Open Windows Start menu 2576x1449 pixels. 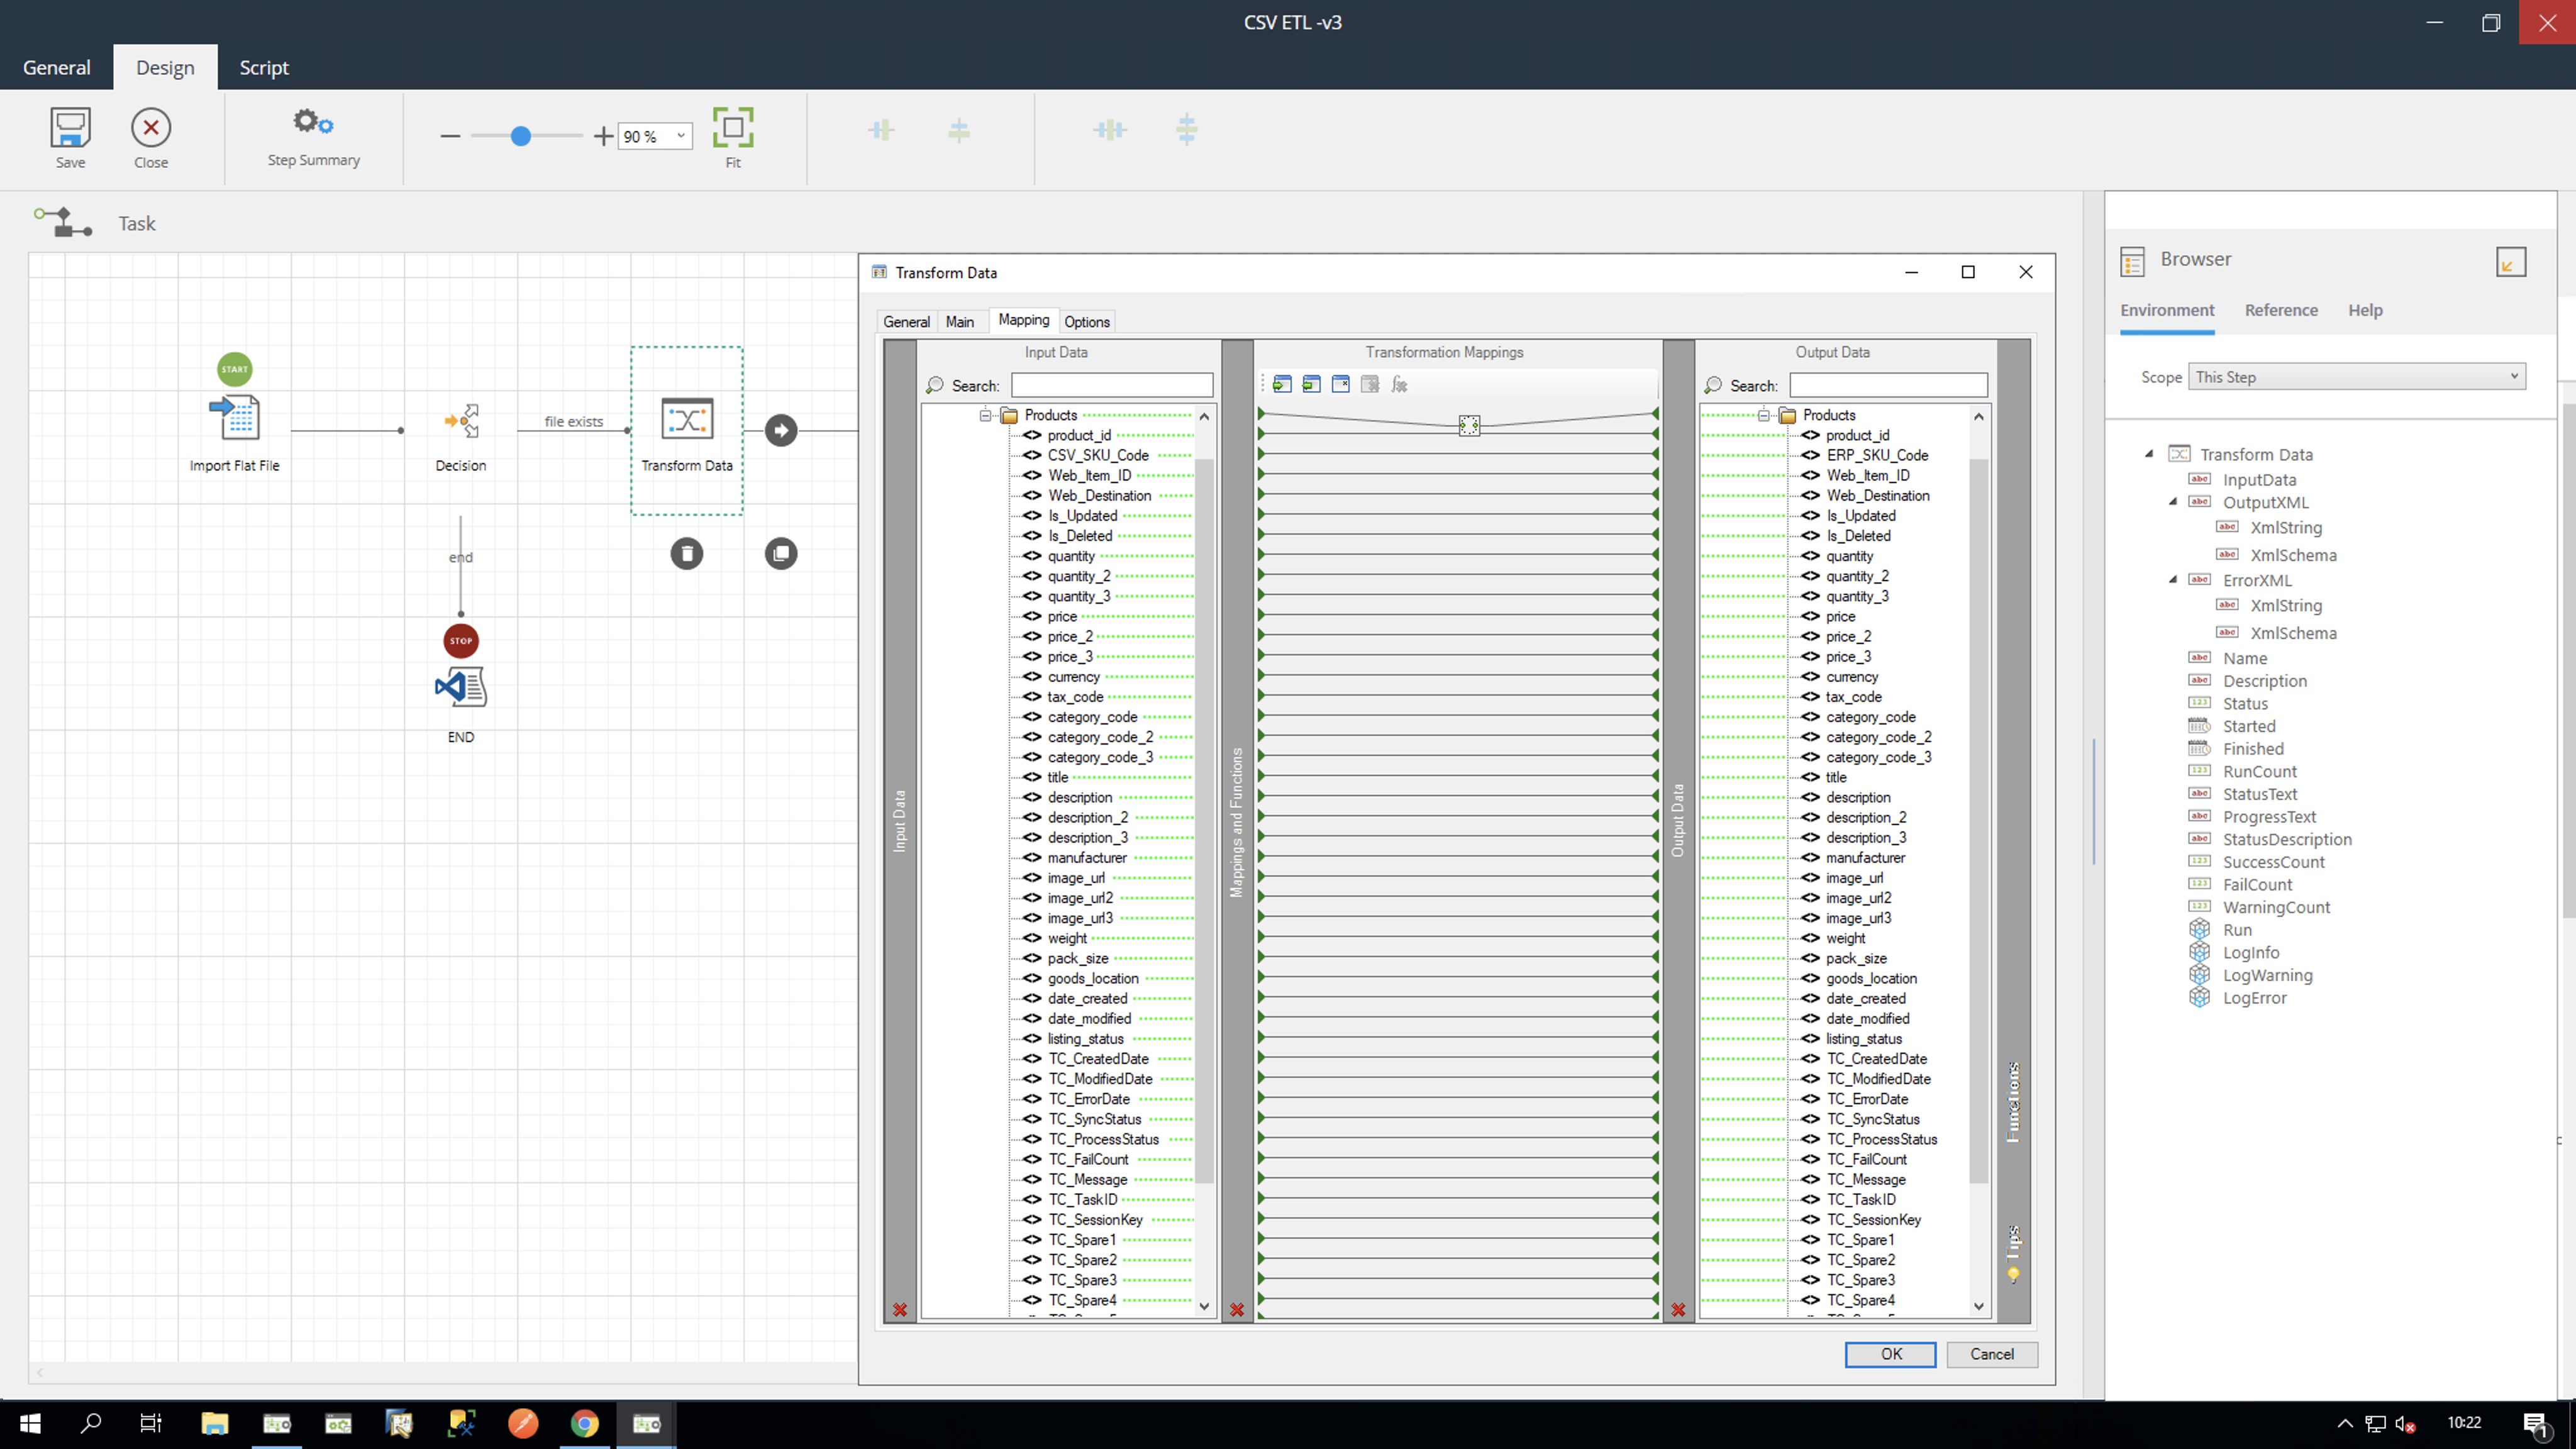[x=30, y=1423]
